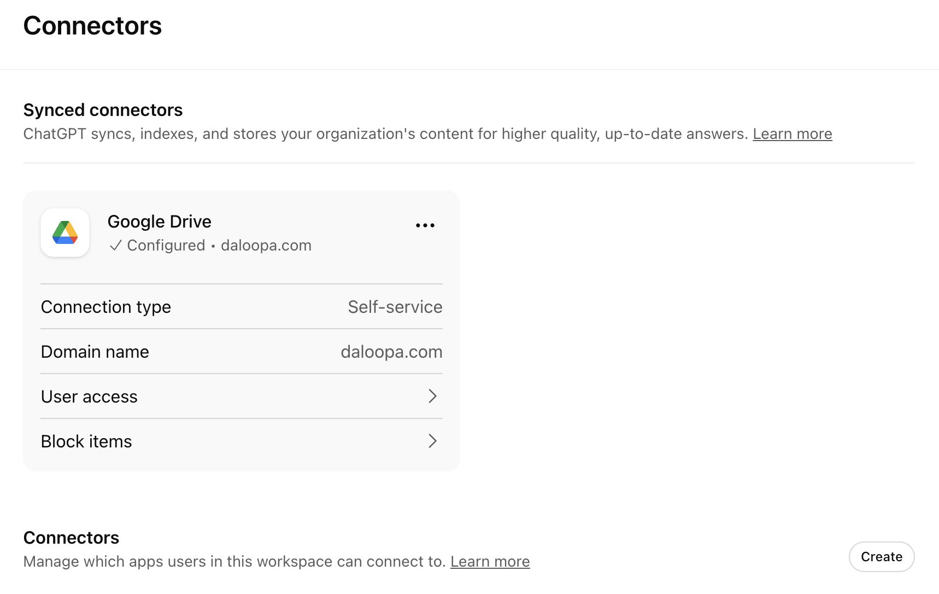
Task: Select the Self-service value text
Action: [x=395, y=307]
